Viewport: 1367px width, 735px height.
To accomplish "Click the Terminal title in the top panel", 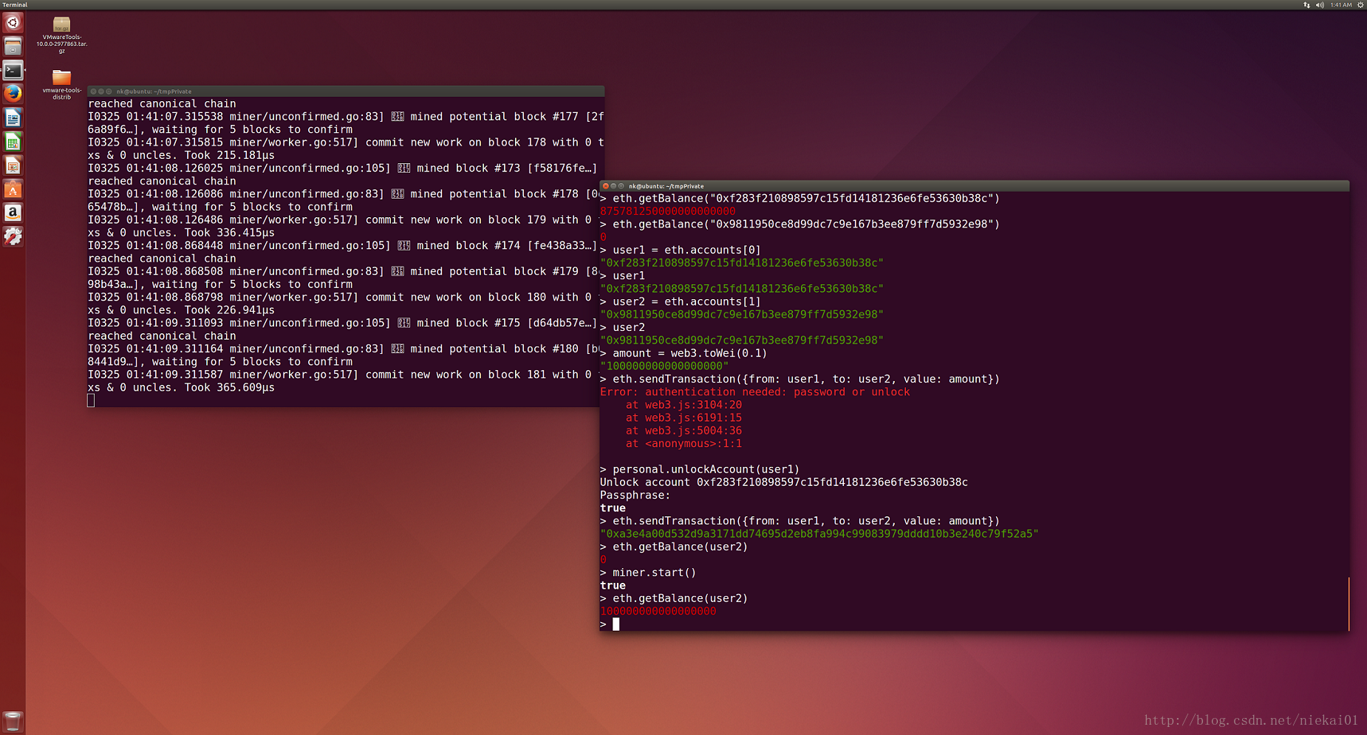I will click(15, 5).
